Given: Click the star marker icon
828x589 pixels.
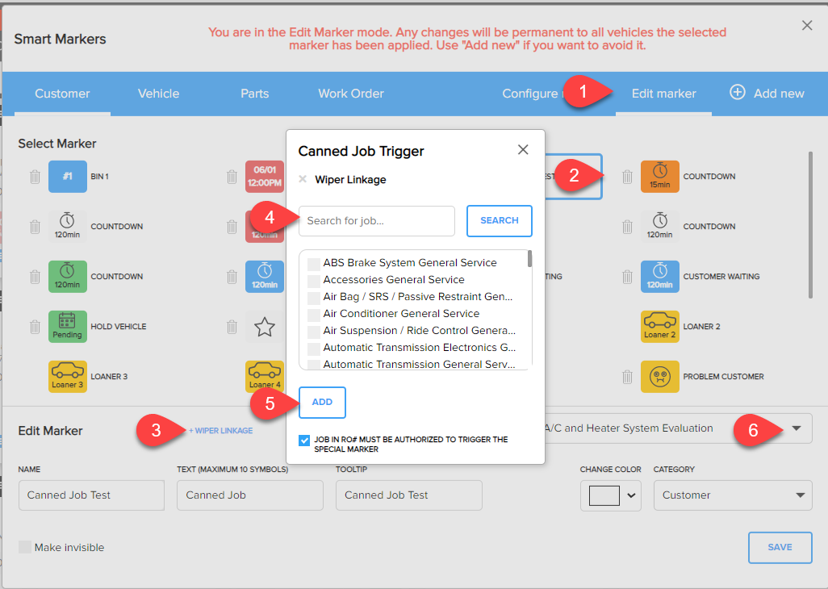Looking at the screenshot, I should tap(265, 327).
